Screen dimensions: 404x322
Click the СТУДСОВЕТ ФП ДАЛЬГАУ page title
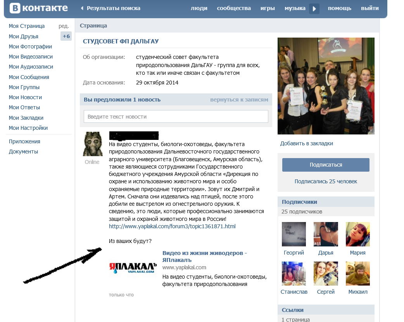coord(121,41)
